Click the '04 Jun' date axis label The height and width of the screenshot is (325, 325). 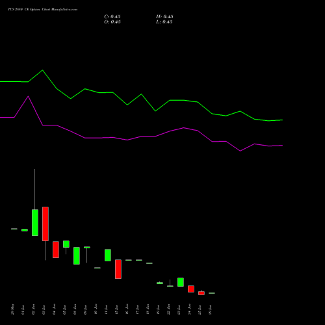pos(54,309)
